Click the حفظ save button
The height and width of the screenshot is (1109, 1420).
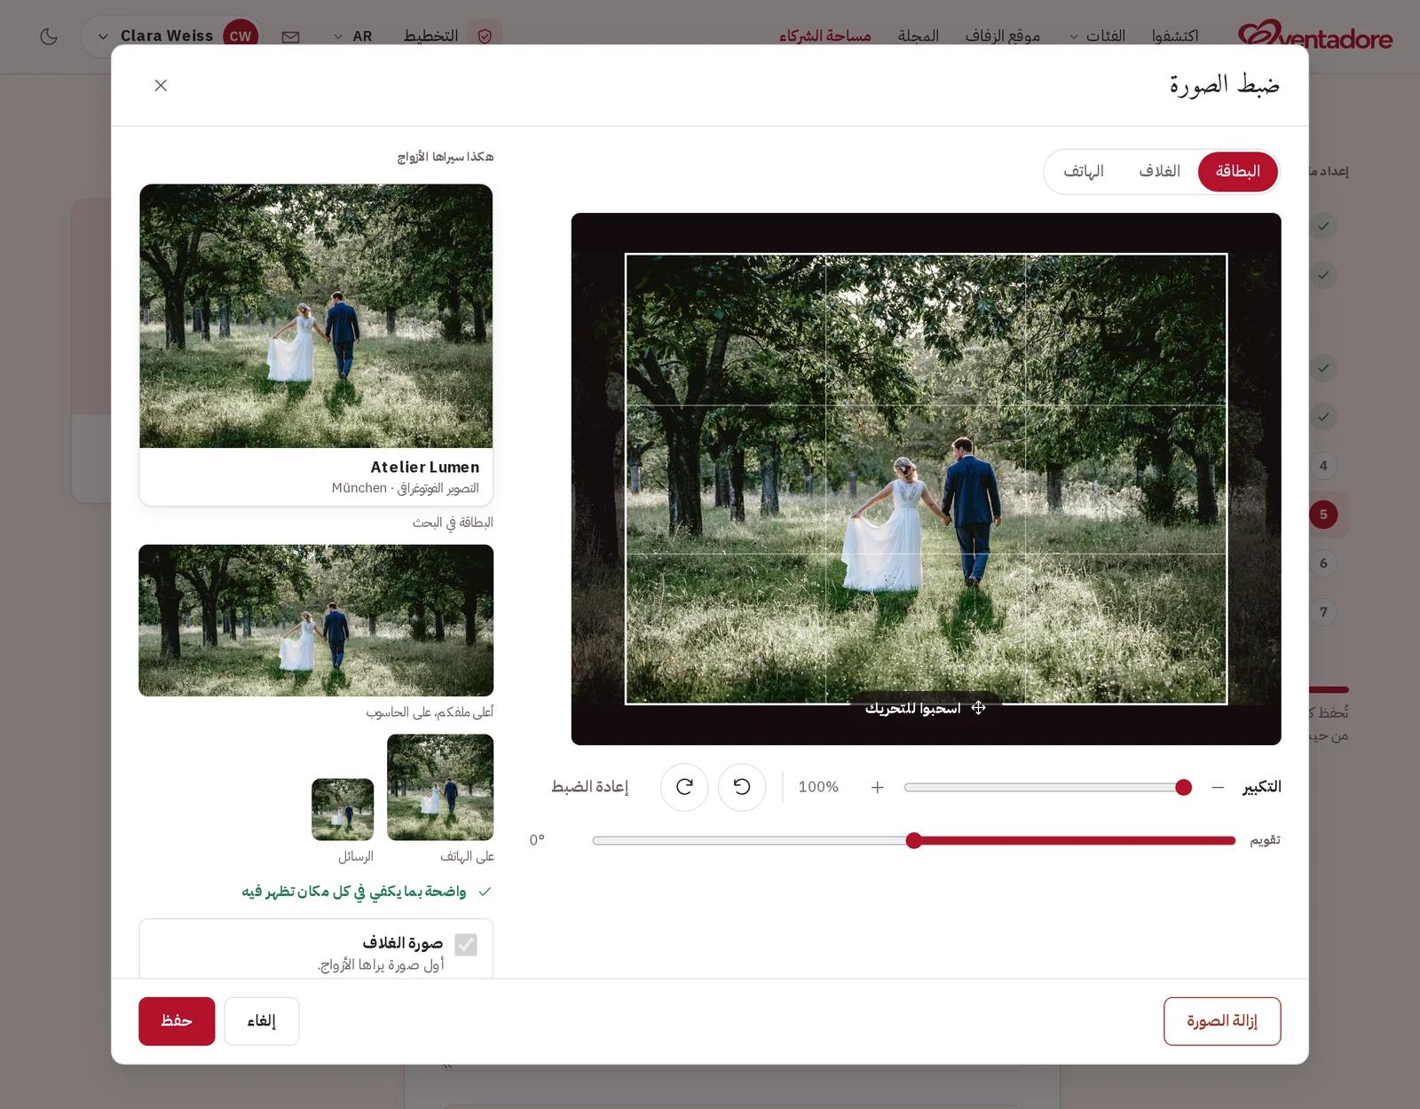pos(177,1021)
